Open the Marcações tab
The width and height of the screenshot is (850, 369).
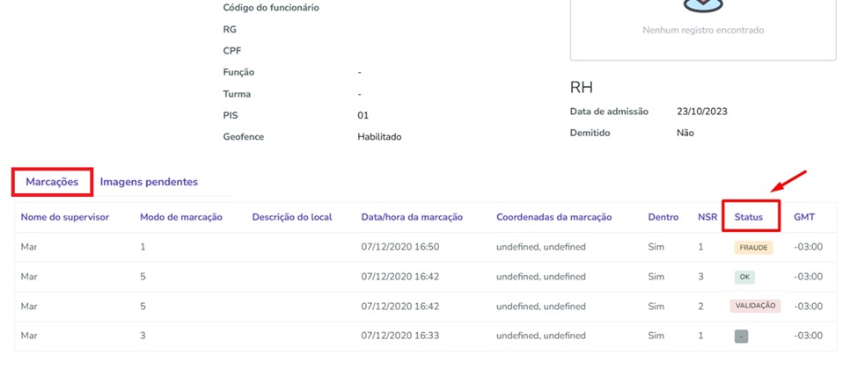point(52,182)
